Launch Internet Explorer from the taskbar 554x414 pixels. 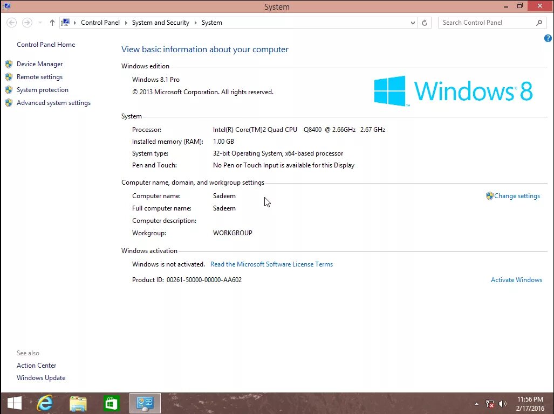coord(45,403)
